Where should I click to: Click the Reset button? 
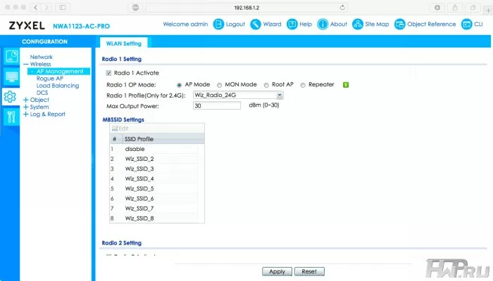tap(309, 272)
